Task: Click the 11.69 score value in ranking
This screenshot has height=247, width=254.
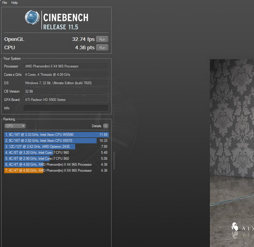Action: (x=103, y=135)
